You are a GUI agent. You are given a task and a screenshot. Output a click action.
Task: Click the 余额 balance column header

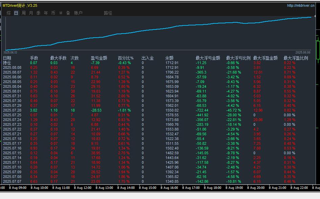pos(169,58)
